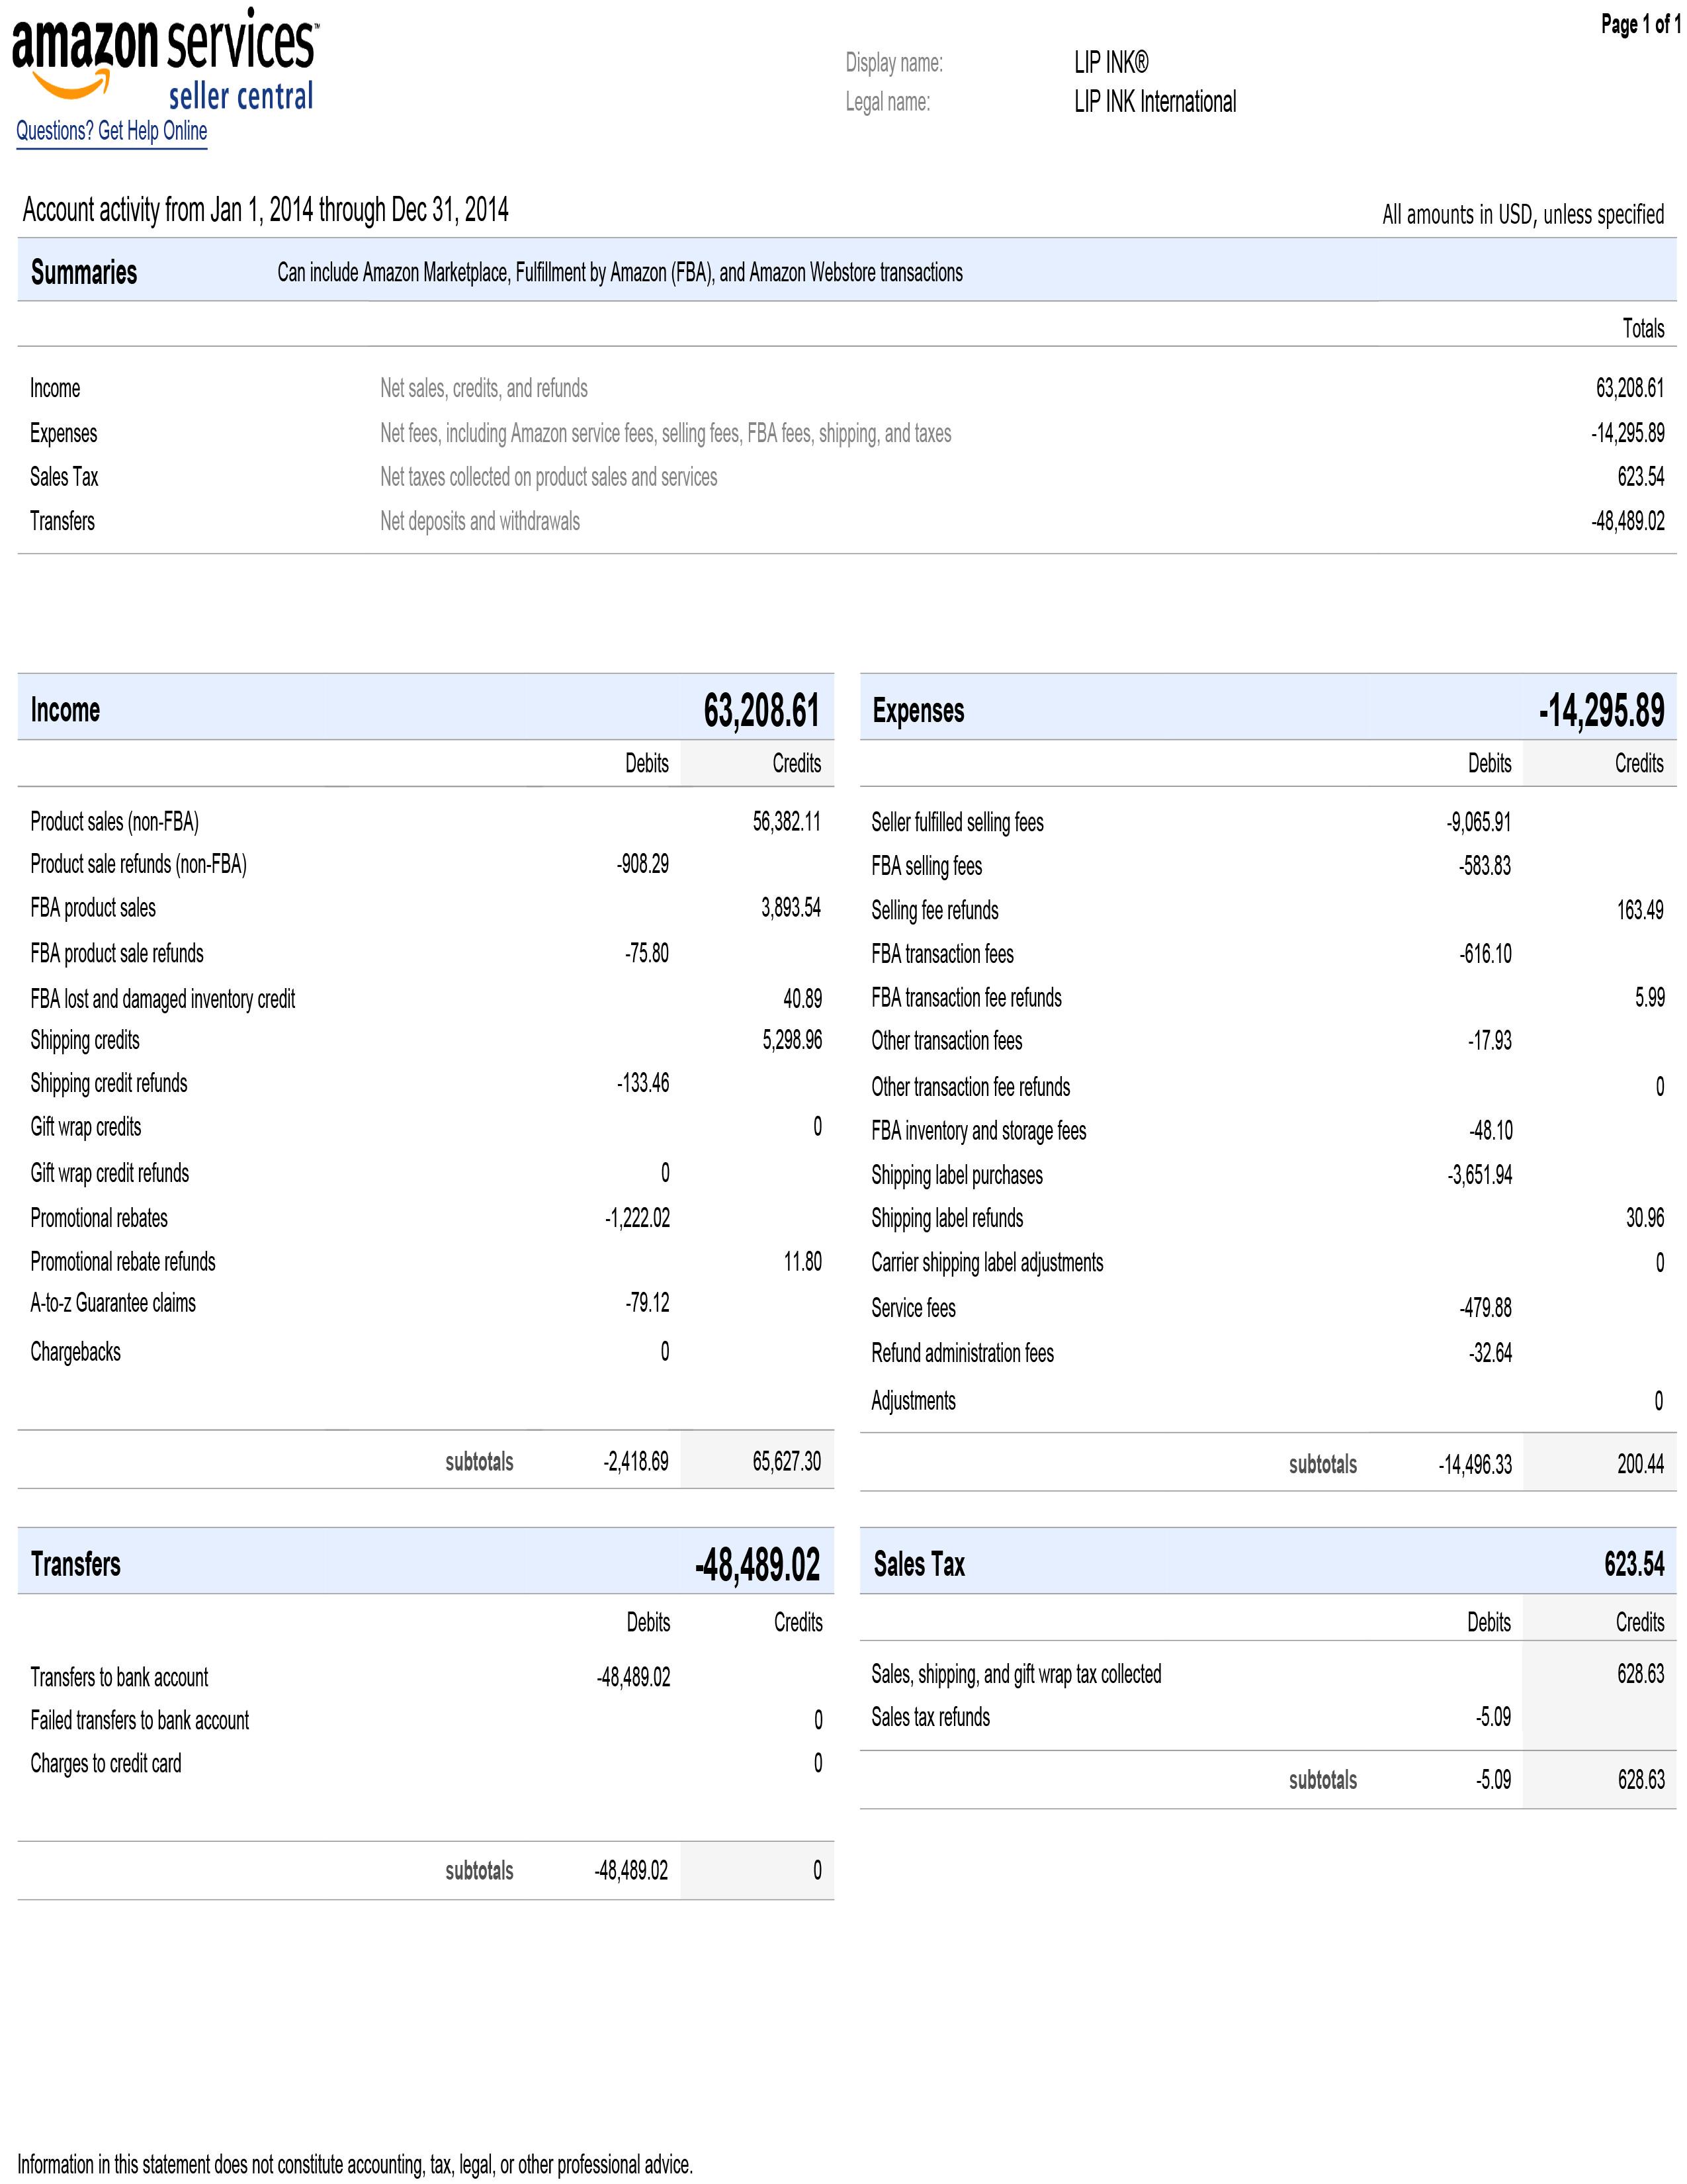Click the Income section header
This screenshot has height=2184, width=1687.
(426, 709)
